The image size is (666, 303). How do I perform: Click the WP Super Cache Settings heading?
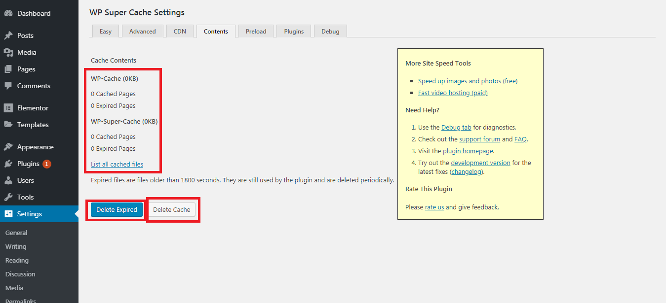pos(137,12)
